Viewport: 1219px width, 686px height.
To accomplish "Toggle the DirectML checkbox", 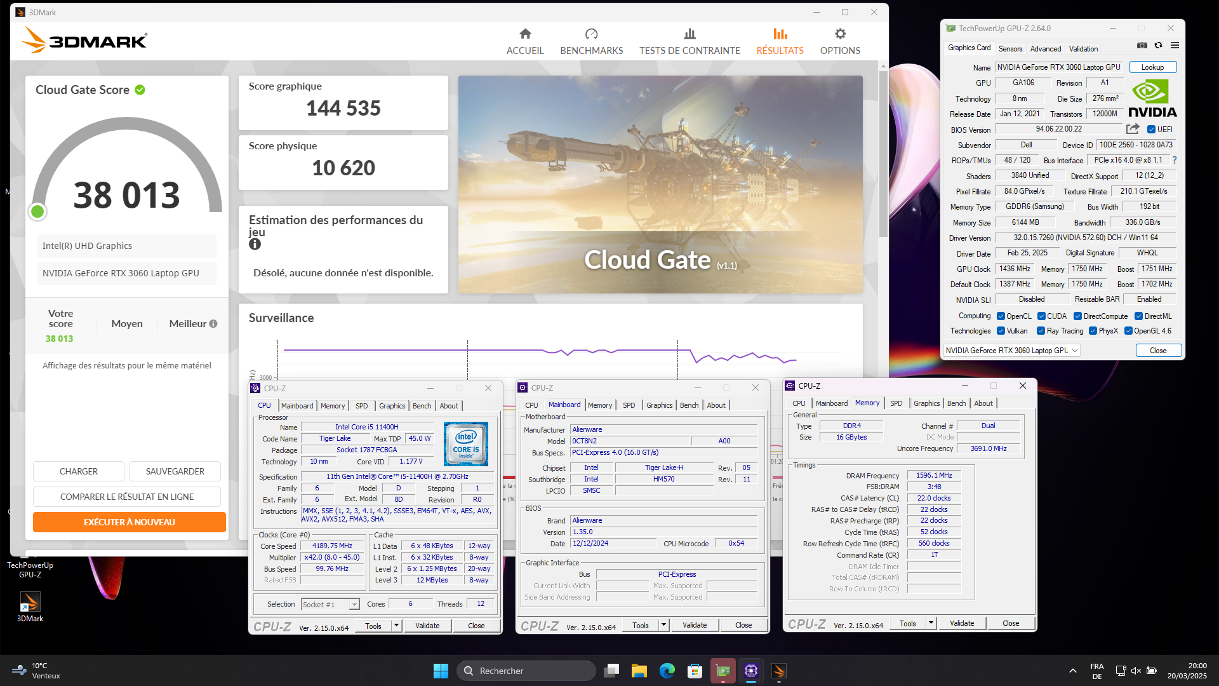I will (x=1138, y=316).
